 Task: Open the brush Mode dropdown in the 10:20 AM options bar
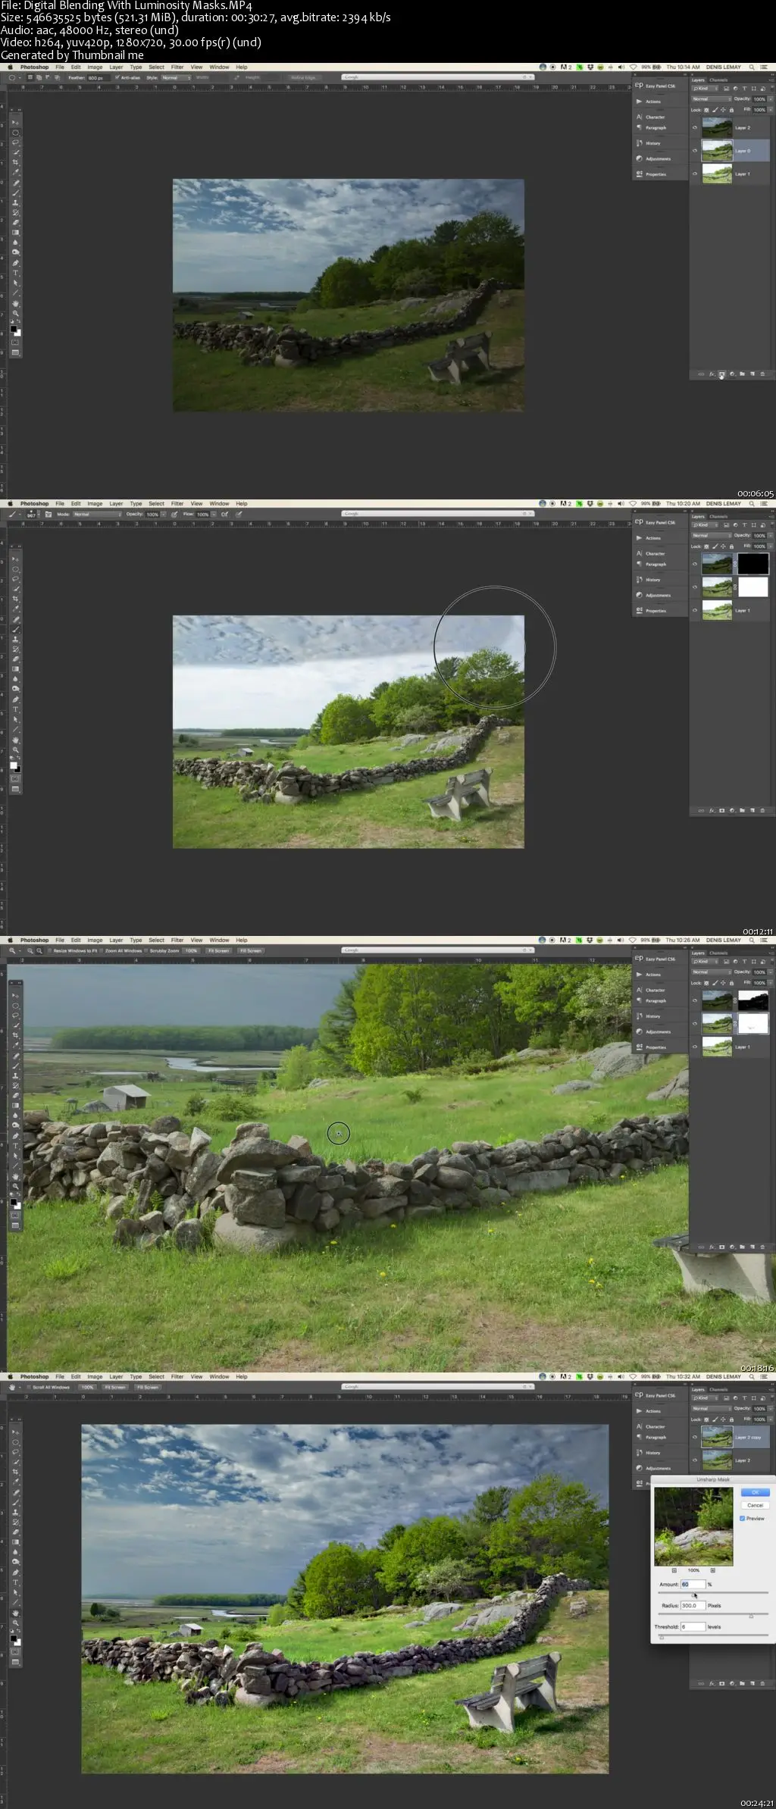[x=97, y=514]
